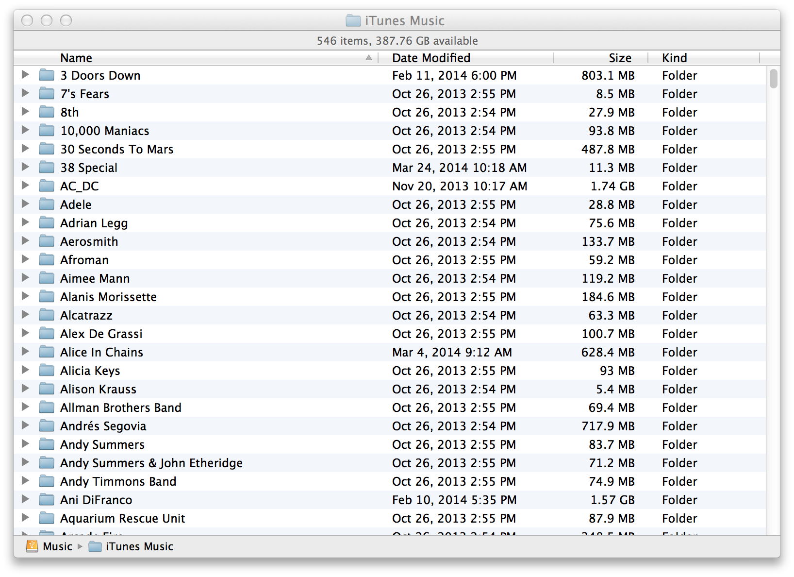
Task: Expand the Allman Brothers Band folder
Action: coord(25,407)
